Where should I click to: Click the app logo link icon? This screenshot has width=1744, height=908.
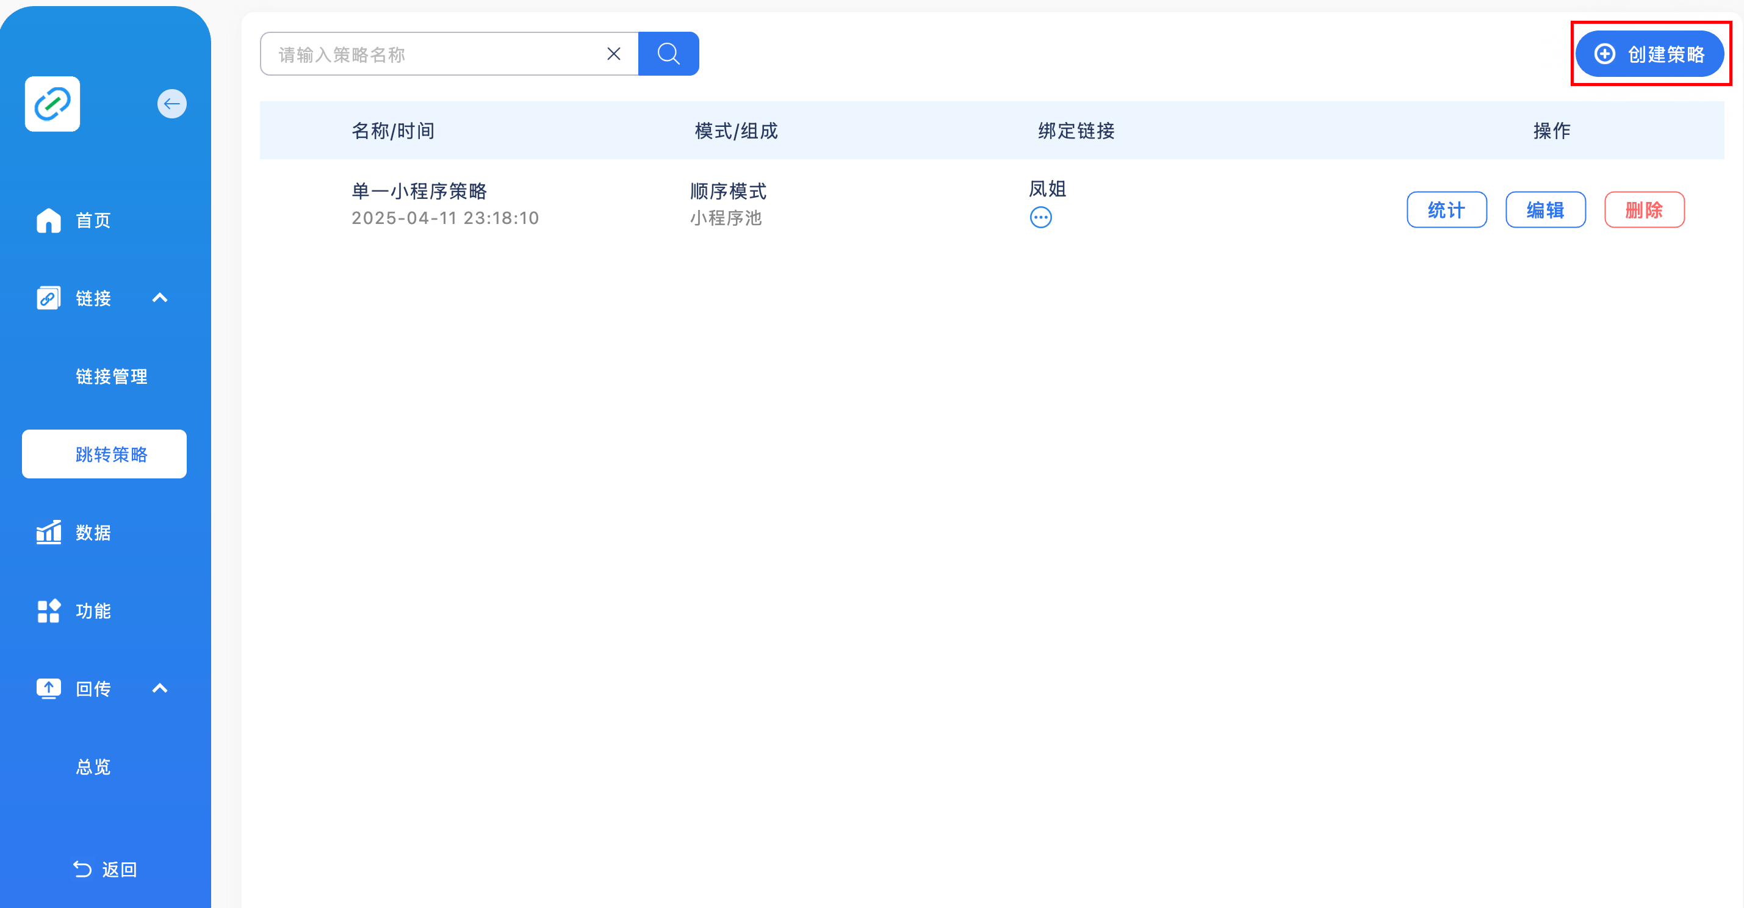[x=53, y=104]
